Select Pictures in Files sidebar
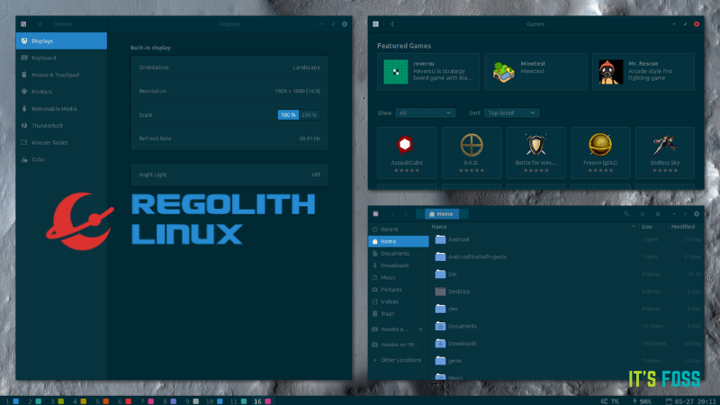The width and height of the screenshot is (720, 405). pos(399,290)
